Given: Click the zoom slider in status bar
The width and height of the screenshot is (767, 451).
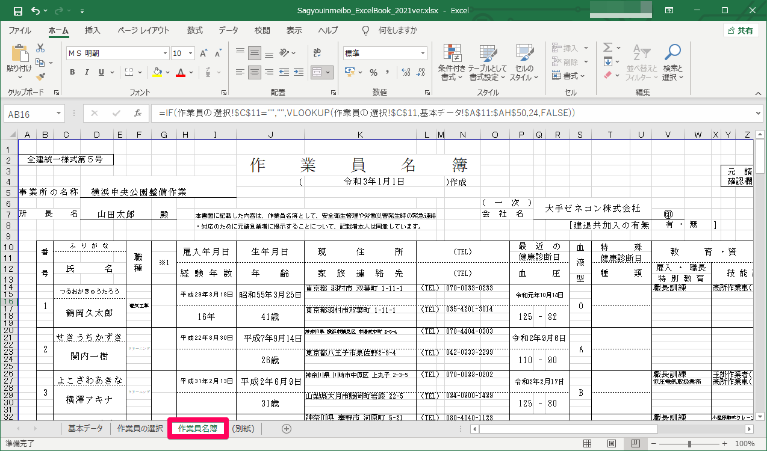Looking at the screenshot, I should (689, 444).
